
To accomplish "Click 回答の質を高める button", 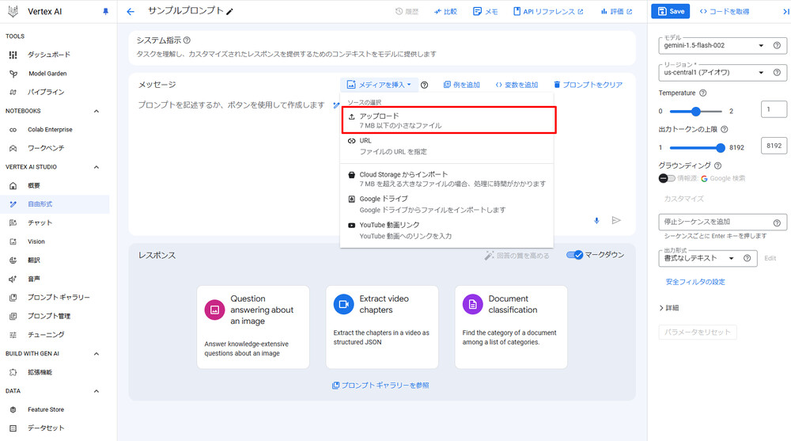I will coord(517,256).
